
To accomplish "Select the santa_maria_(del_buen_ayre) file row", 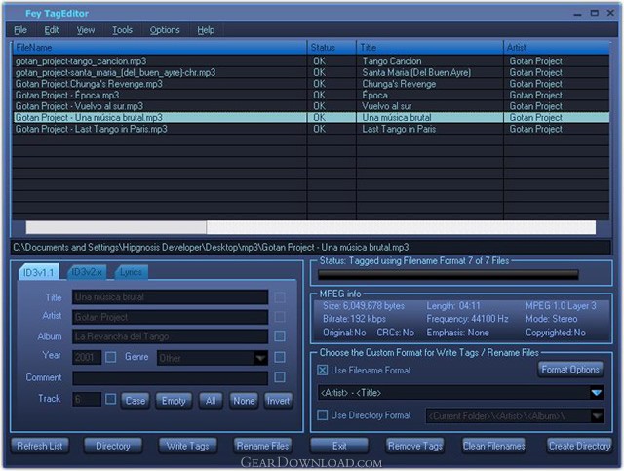I will tap(310, 72).
